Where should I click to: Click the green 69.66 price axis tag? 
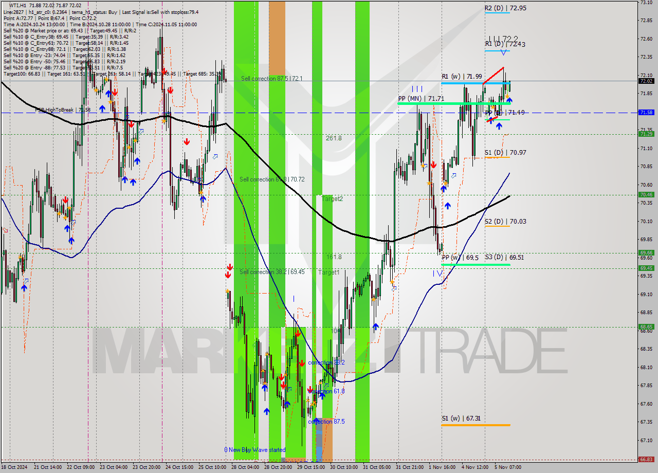[x=646, y=252]
